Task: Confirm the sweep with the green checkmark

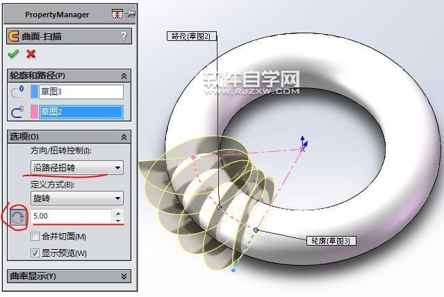Action: click(13, 53)
